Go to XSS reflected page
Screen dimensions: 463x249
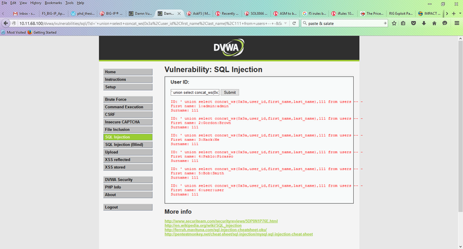128,159
